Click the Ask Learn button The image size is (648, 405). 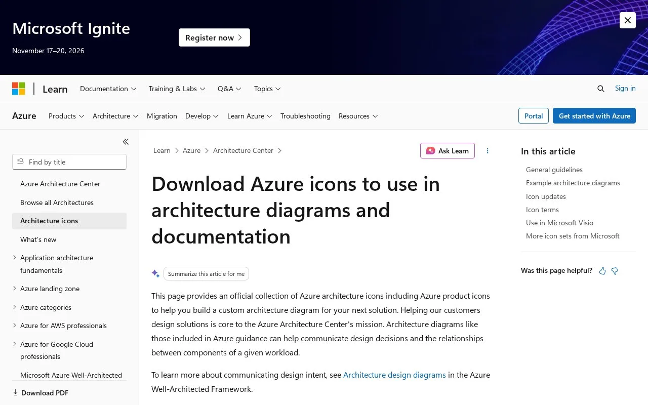448,151
